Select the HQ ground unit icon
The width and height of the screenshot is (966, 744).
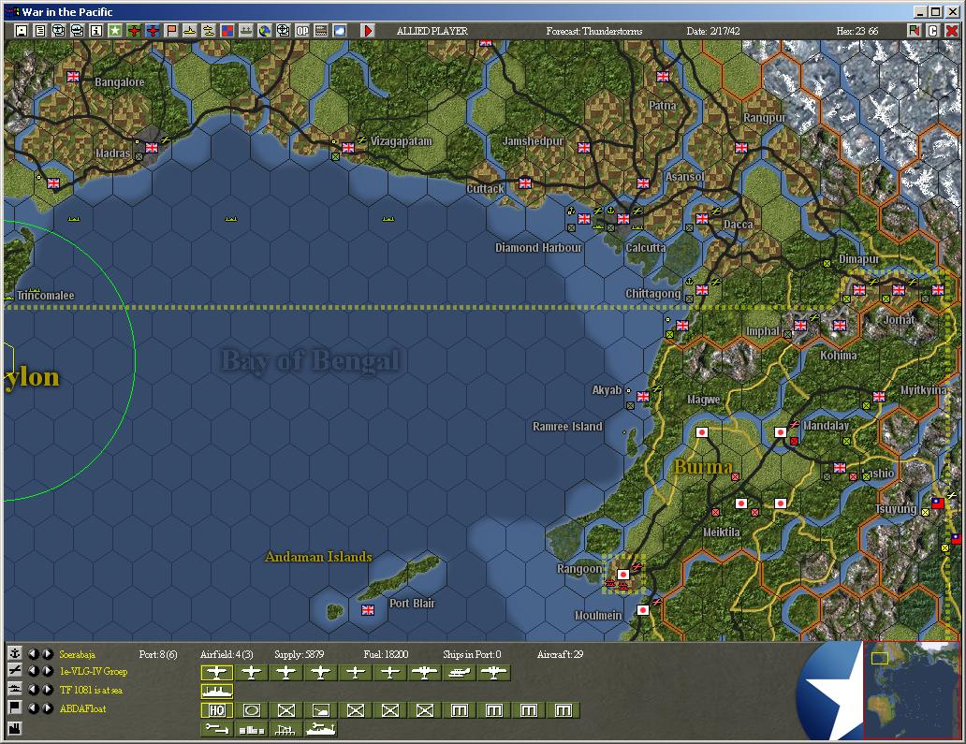click(217, 710)
